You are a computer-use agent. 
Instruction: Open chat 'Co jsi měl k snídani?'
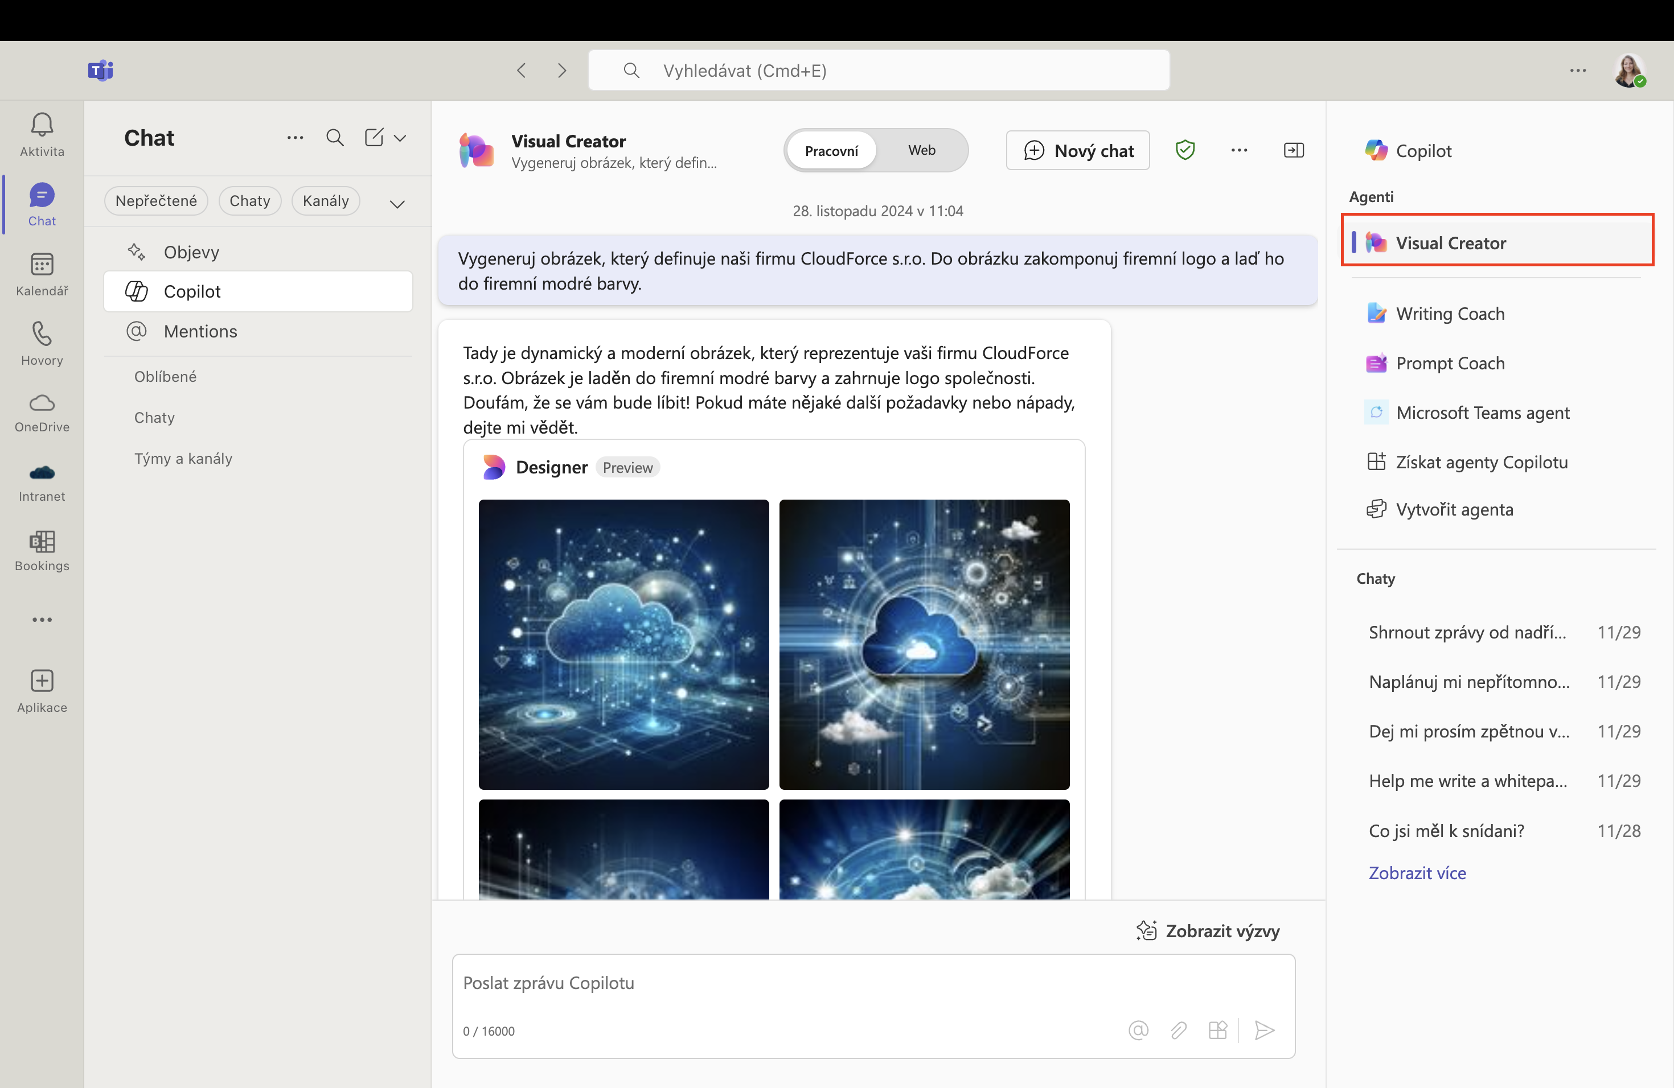[1504, 831]
